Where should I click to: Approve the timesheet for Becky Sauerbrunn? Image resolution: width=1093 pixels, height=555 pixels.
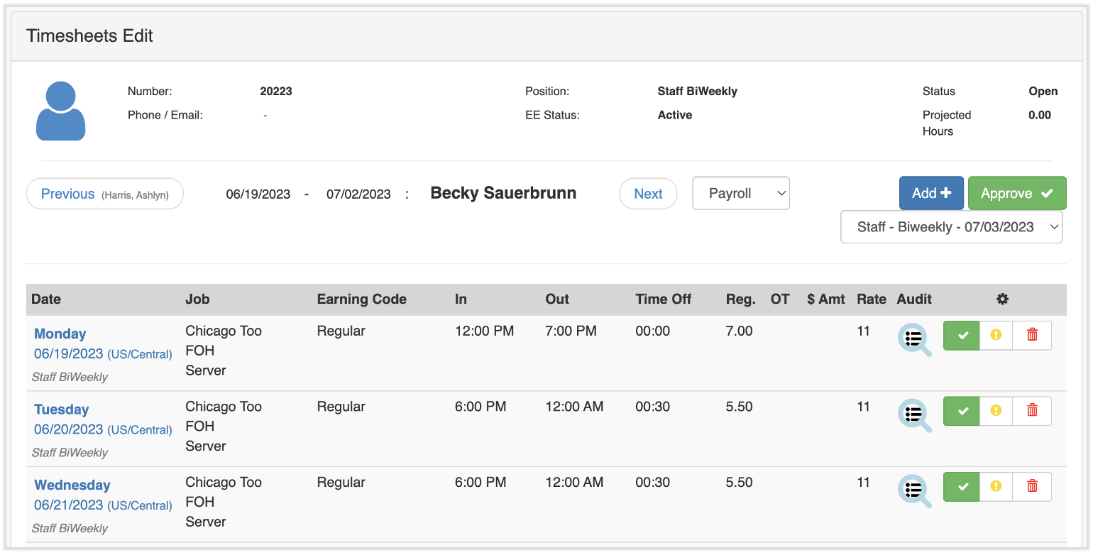[x=1017, y=192]
